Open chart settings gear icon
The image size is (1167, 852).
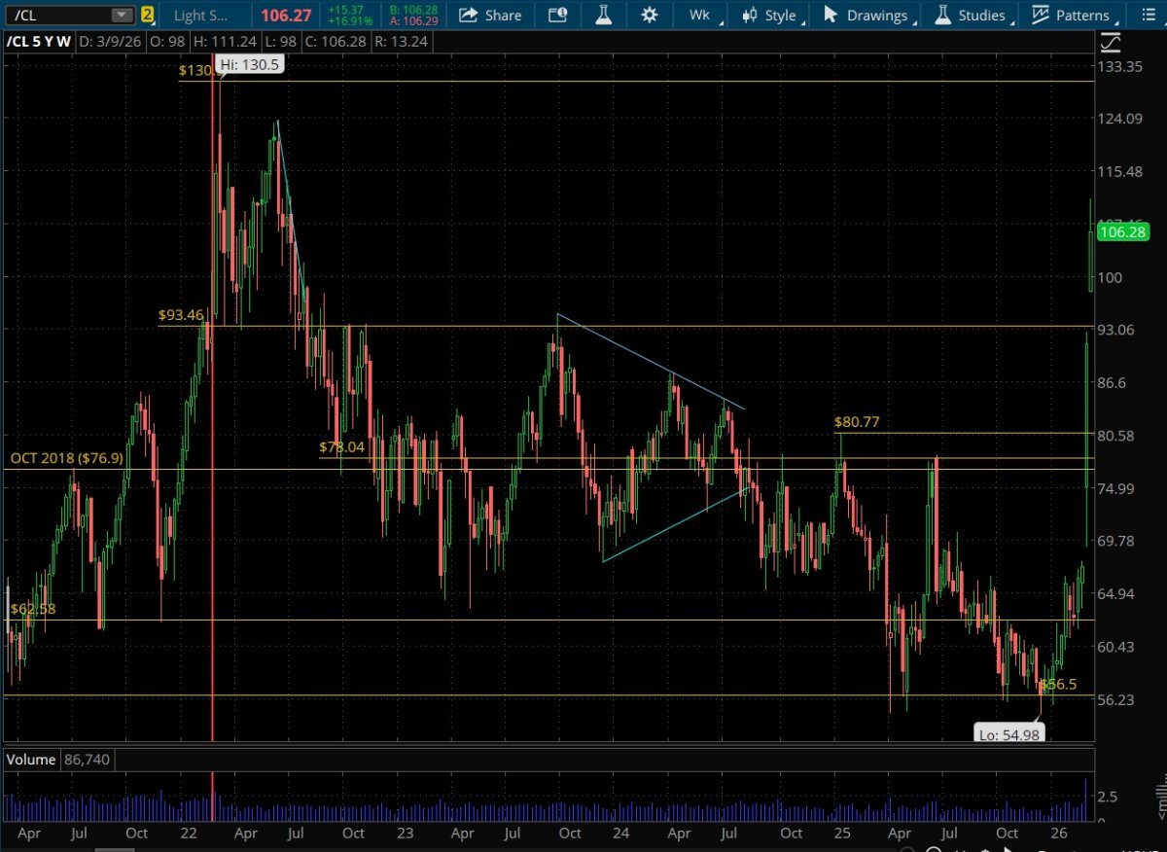click(650, 15)
